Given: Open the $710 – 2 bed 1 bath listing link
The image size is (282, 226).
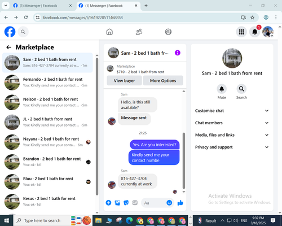Looking at the screenshot, I should (140, 72).
